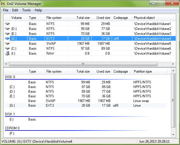180x145 pixels.
Task: Click drive icon next to (D:) volume
Action: [x=7, y=28]
